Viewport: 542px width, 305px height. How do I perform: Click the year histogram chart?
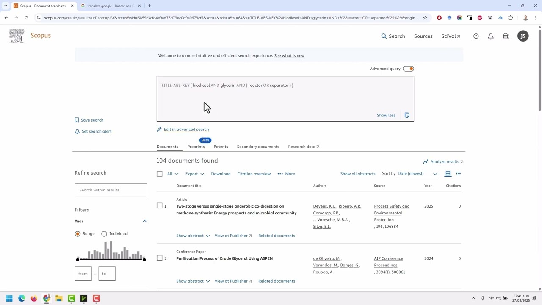click(111, 250)
